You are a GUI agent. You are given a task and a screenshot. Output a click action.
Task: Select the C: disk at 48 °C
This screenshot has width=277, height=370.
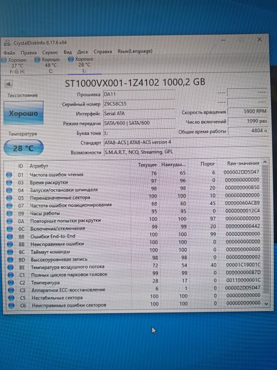point(49,65)
